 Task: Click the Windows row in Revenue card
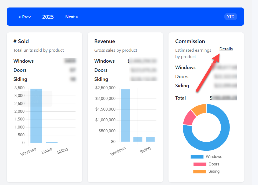(x=126, y=61)
